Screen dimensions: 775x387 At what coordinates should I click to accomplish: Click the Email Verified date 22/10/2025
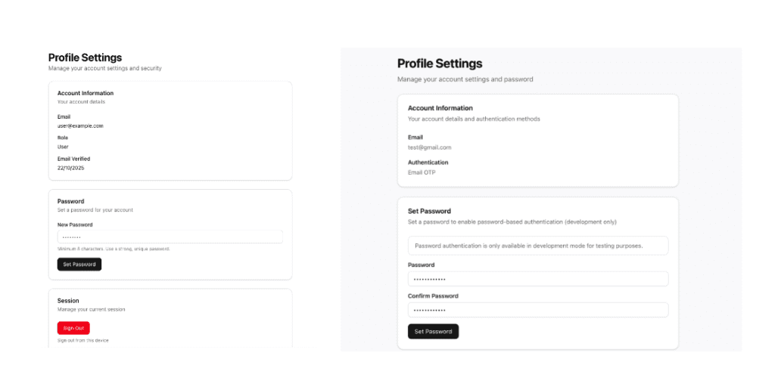71,168
